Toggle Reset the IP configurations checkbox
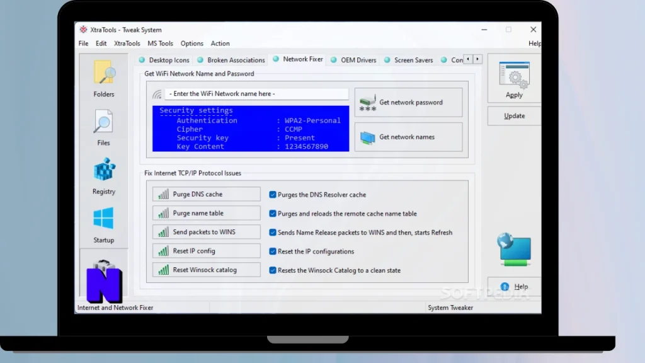Viewport: 645px width, 363px height. pyautogui.click(x=273, y=251)
